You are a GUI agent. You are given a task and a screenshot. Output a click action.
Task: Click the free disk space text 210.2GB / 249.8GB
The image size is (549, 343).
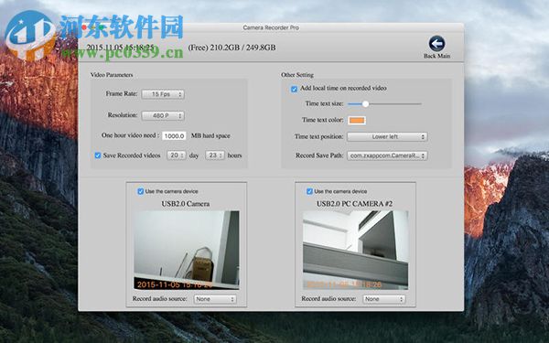[x=231, y=48]
